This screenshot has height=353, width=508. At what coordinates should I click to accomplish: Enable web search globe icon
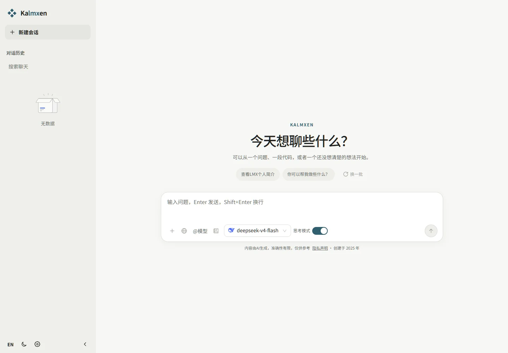click(184, 231)
